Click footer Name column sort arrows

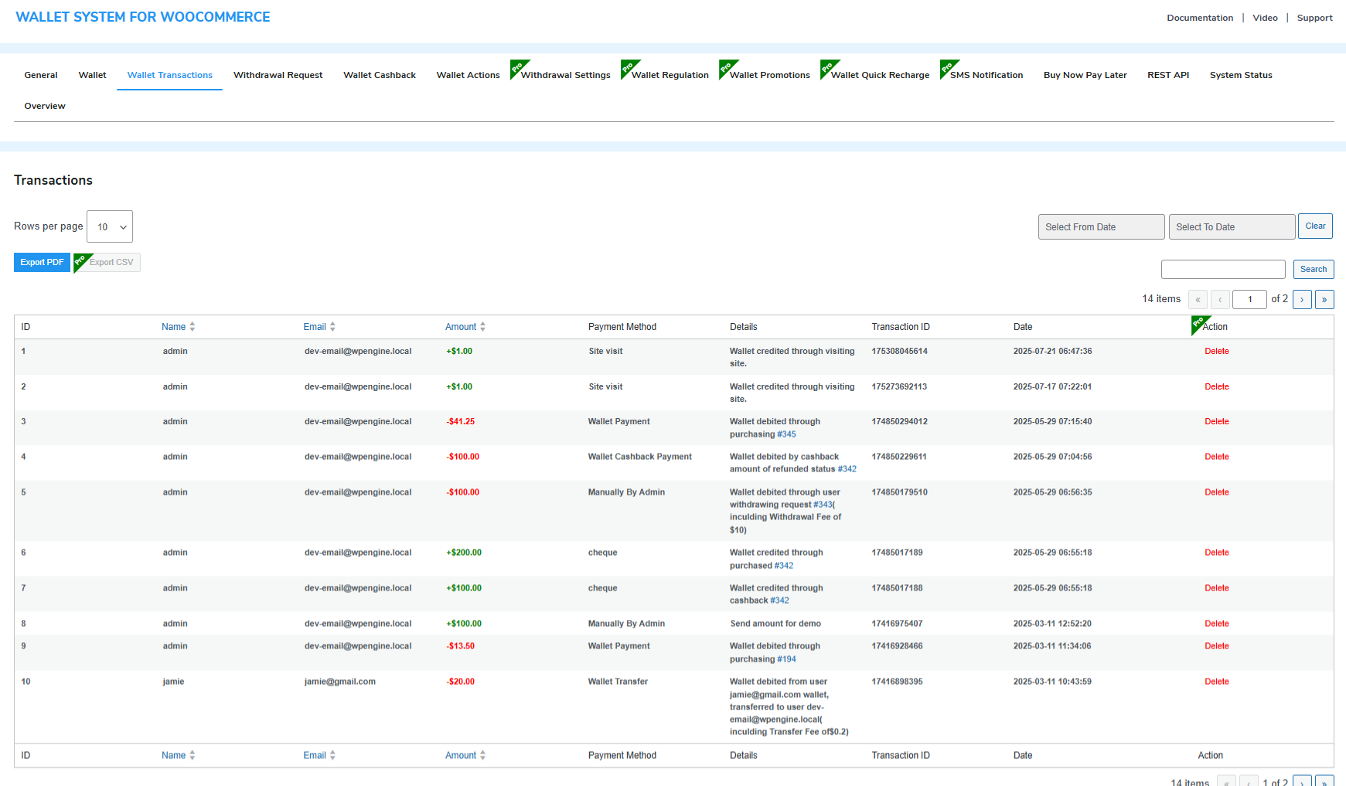(x=193, y=755)
